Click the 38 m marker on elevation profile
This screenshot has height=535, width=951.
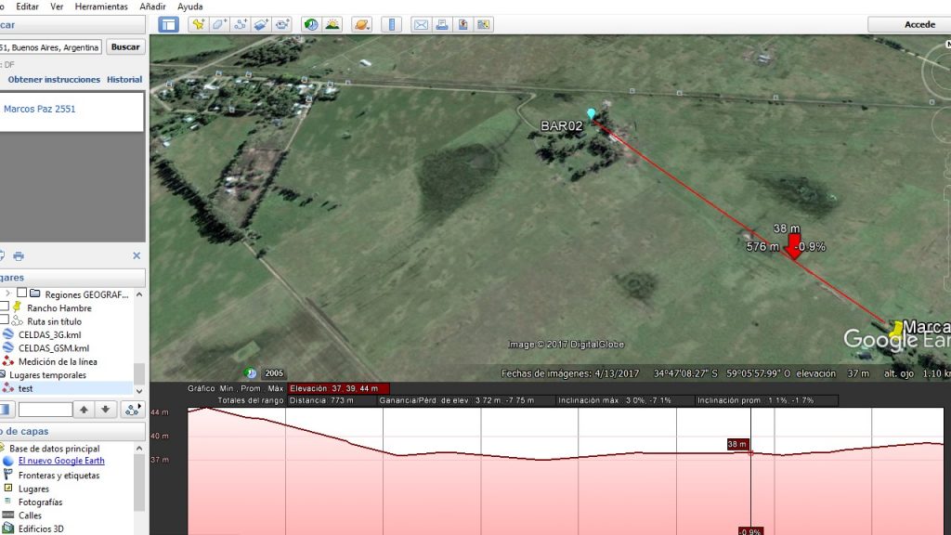point(736,445)
